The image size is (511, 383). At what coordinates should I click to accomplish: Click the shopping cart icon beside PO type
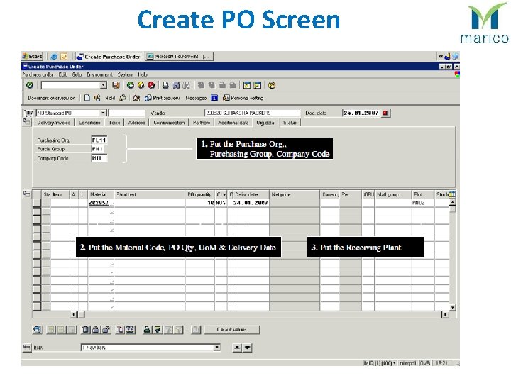28,113
